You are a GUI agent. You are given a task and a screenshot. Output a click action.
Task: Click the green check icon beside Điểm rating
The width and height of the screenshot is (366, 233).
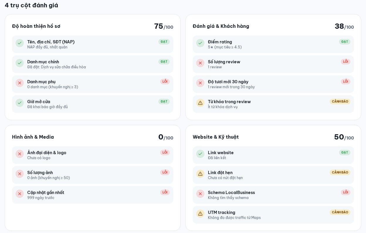point(200,43)
